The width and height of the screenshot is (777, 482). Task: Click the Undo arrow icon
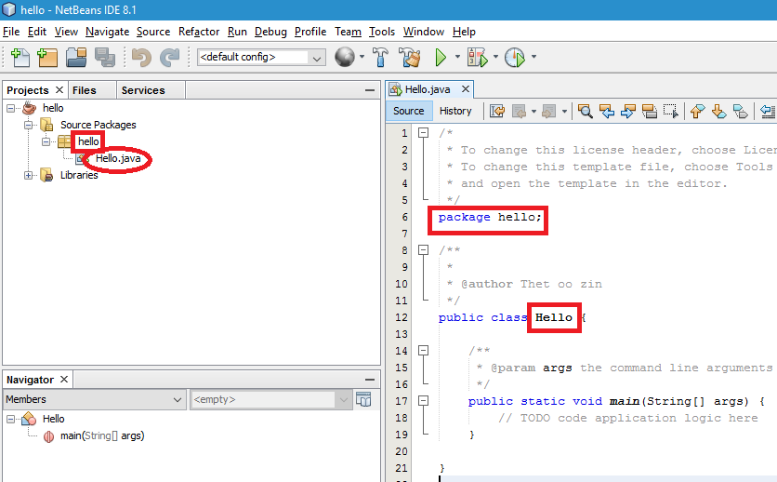141,57
